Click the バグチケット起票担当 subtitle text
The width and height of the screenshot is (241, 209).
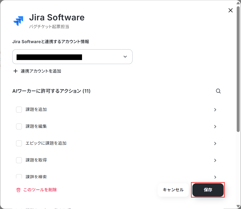click(x=49, y=27)
